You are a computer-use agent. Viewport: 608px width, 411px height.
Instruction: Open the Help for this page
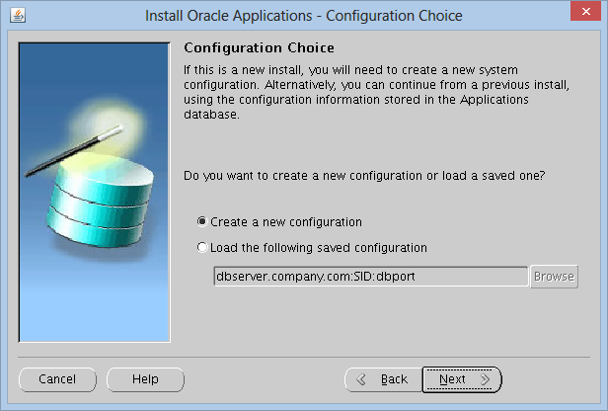coord(145,379)
